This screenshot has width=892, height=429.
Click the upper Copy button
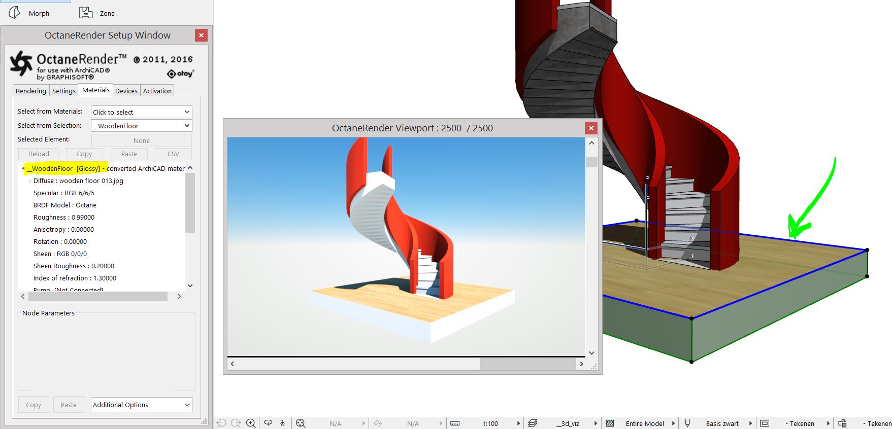click(x=84, y=154)
